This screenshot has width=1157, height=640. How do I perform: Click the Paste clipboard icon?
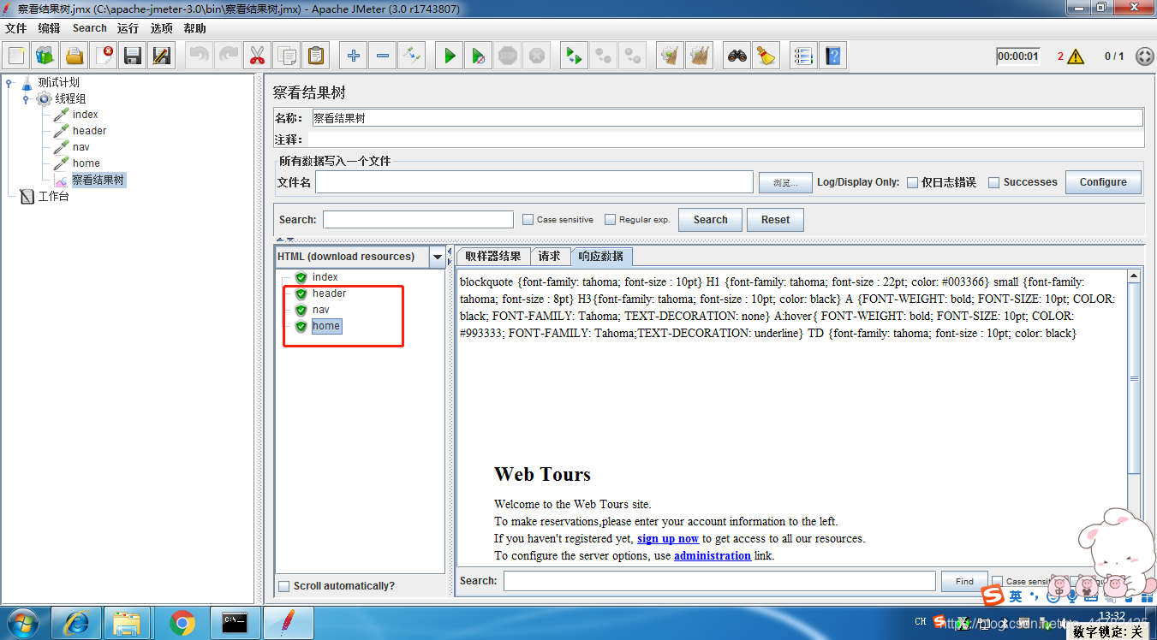316,56
